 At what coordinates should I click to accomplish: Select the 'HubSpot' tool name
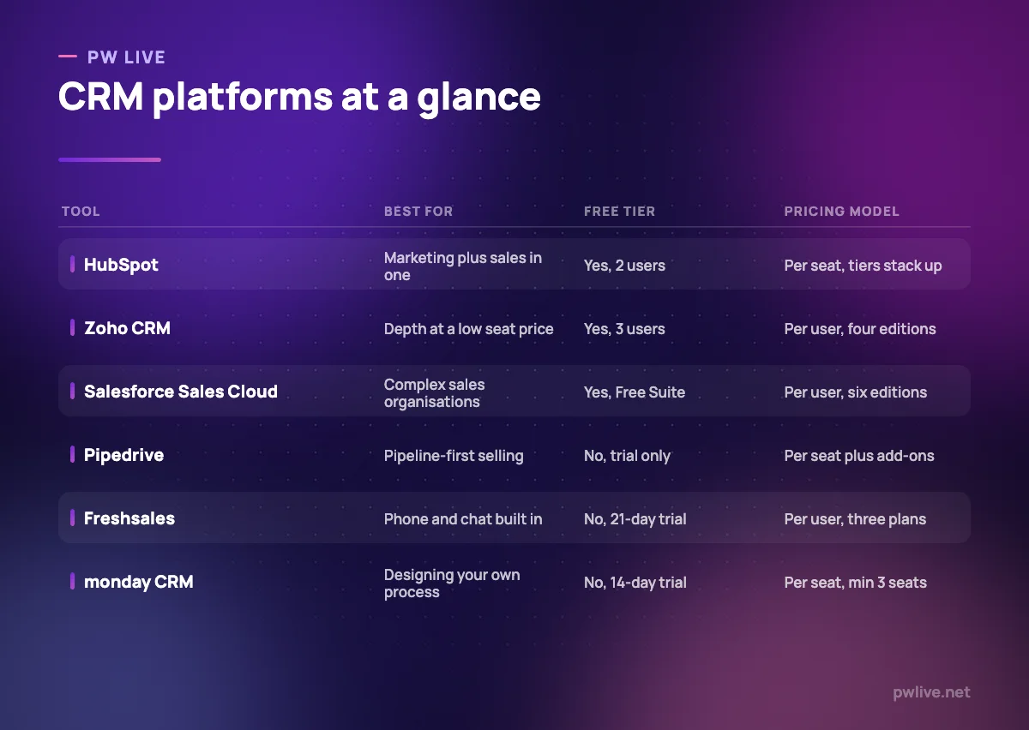(121, 265)
